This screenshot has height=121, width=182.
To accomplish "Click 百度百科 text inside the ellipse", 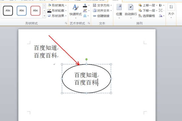I will (86, 83).
